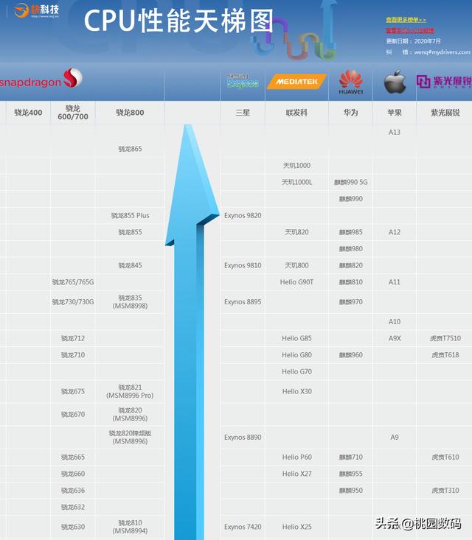Click the CPU性能天梯图 title
The height and width of the screenshot is (540, 472).
point(178,21)
